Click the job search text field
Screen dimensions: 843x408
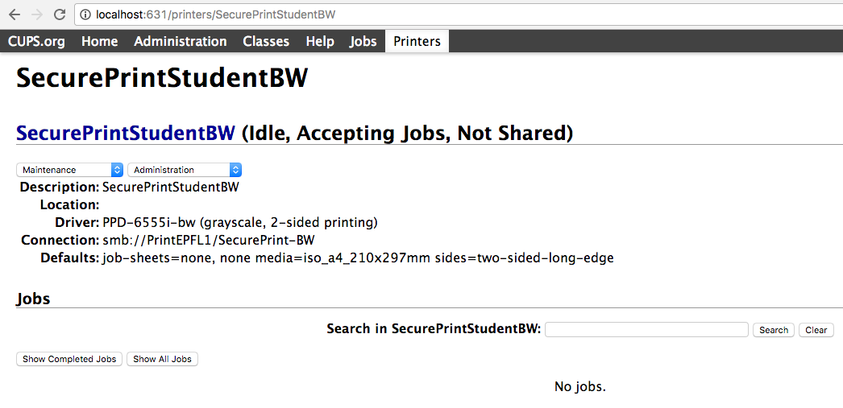pyautogui.click(x=646, y=330)
